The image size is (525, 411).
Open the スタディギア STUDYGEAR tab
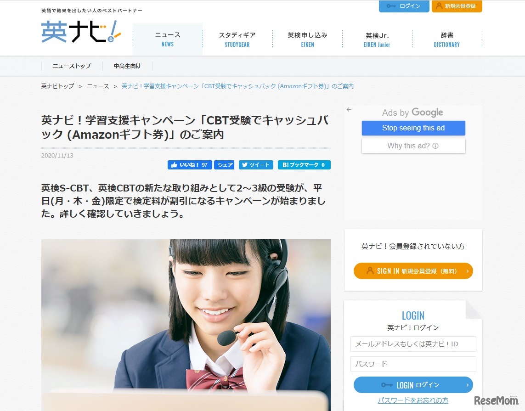pyautogui.click(x=237, y=39)
